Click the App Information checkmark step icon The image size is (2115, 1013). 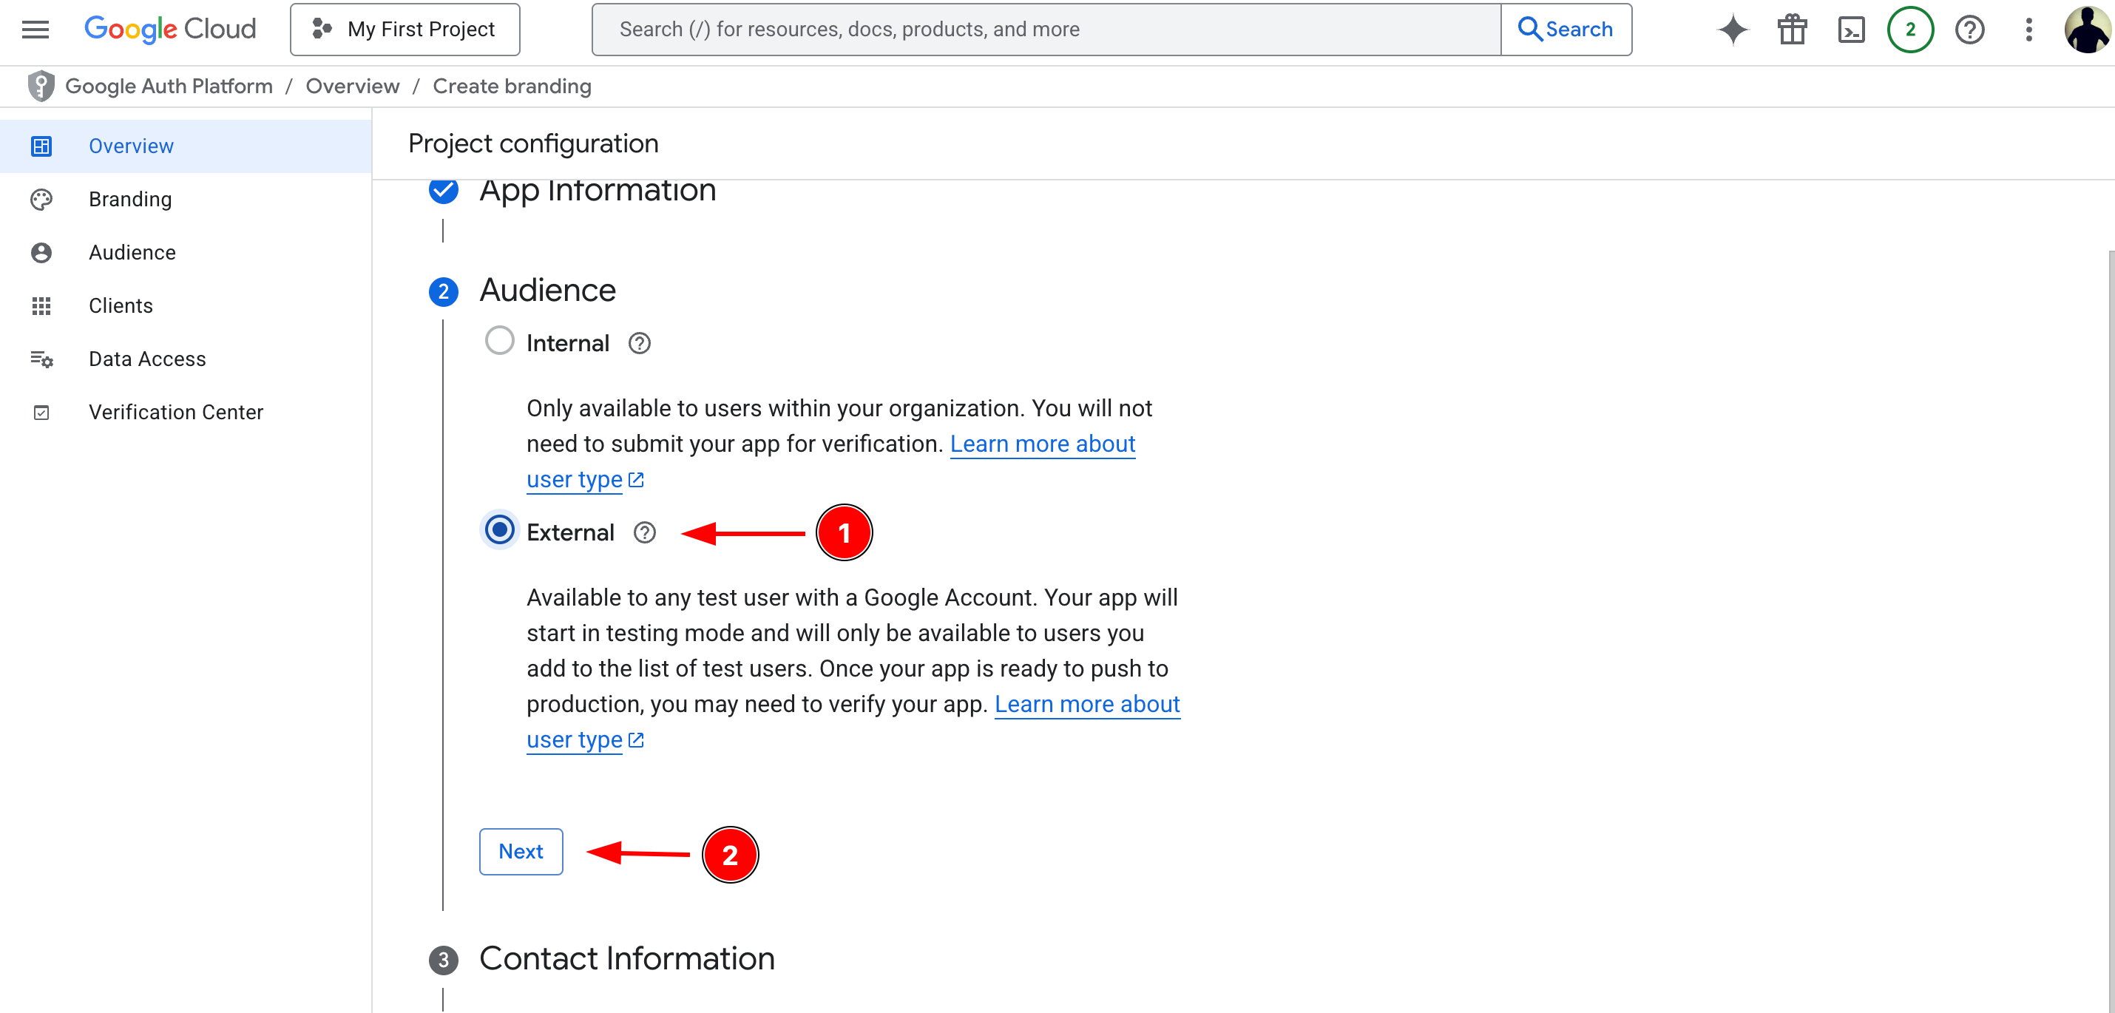click(444, 192)
